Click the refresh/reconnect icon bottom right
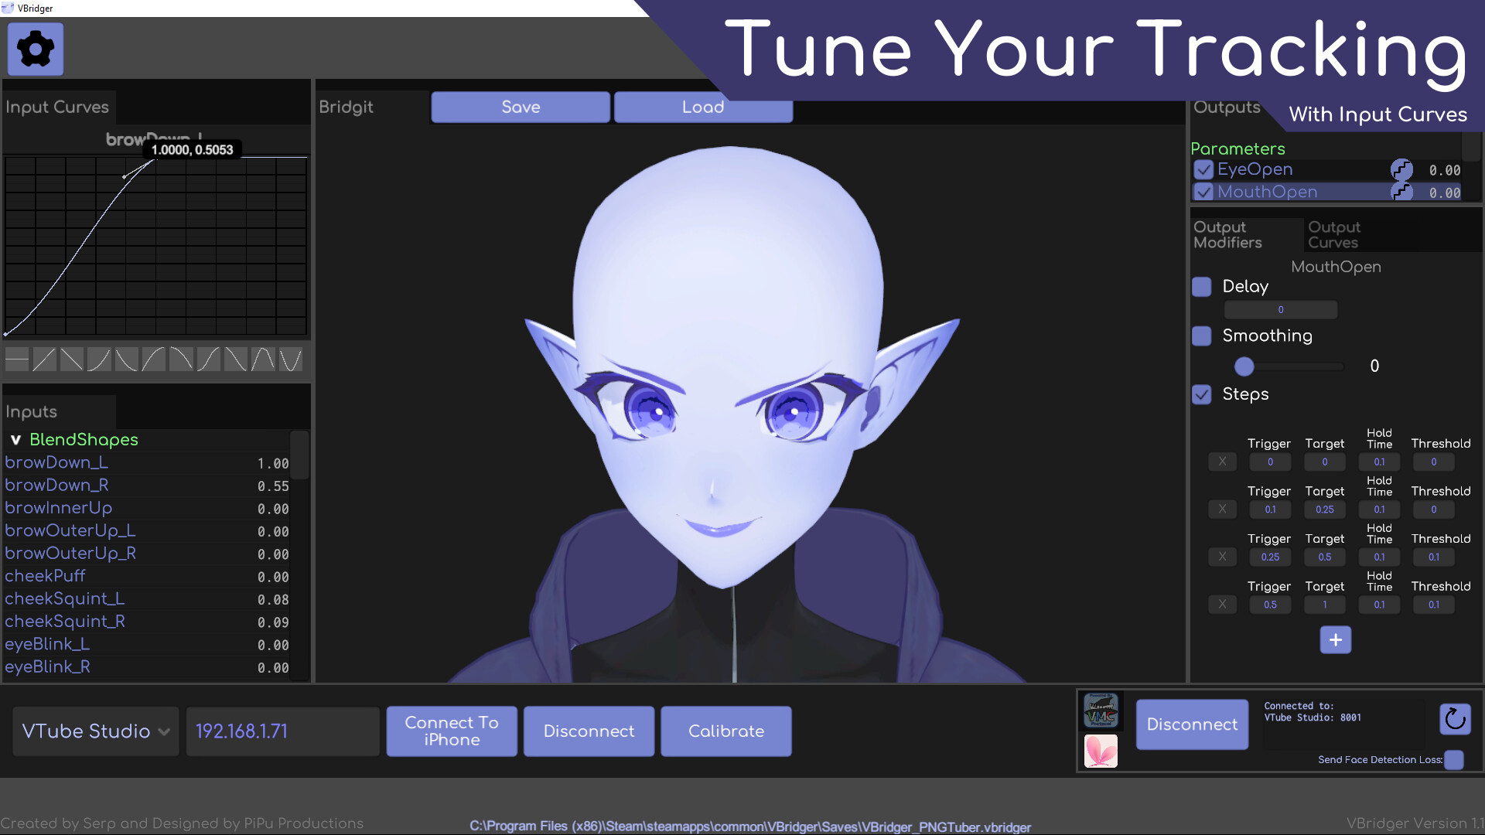1485x835 pixels. point(1453,717)
